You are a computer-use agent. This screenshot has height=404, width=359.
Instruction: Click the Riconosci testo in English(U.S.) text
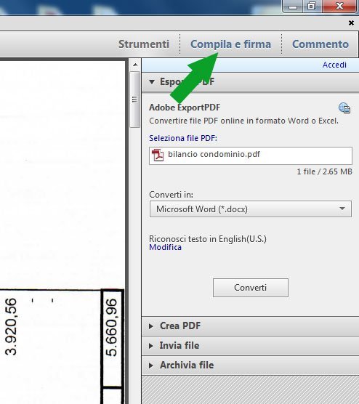tap(208, 239)
